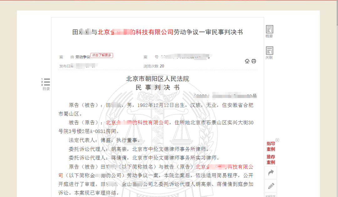Click the red company name in the page title
The height and width of the screenshot is (197, 338).
136,32
